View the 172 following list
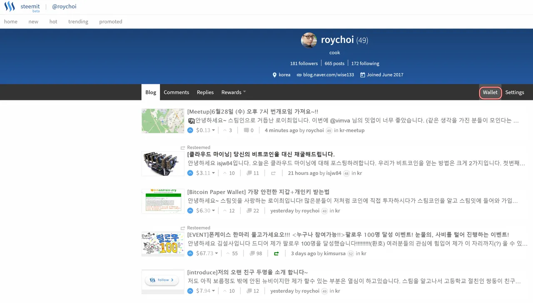 (365, 64)
